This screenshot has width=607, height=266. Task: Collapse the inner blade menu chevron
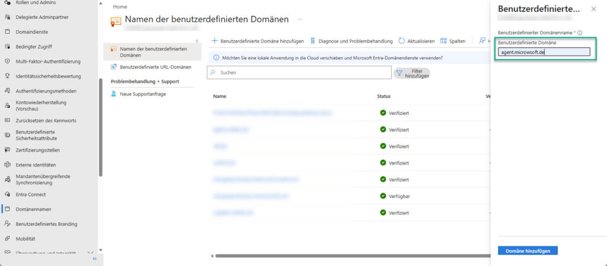197,41
